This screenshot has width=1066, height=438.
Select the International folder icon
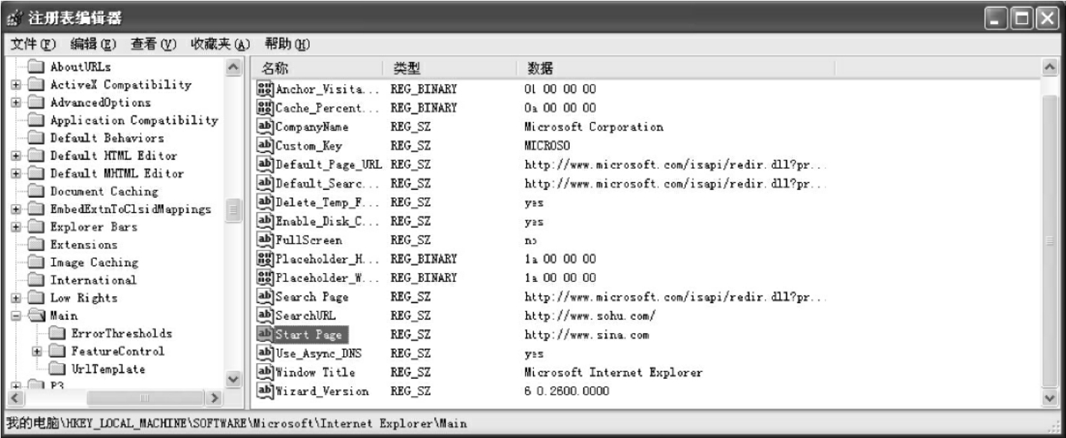point(35,280)
